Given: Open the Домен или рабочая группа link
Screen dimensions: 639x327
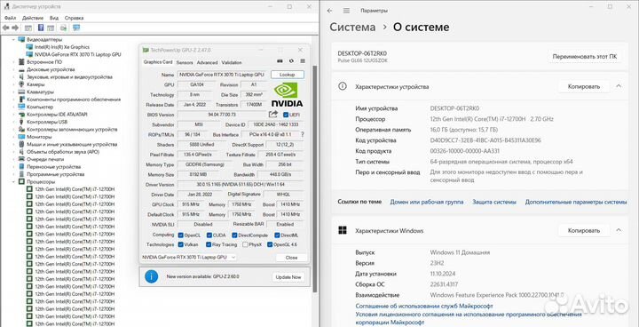Looking at the screenshot, I should (x=426, y=202).
